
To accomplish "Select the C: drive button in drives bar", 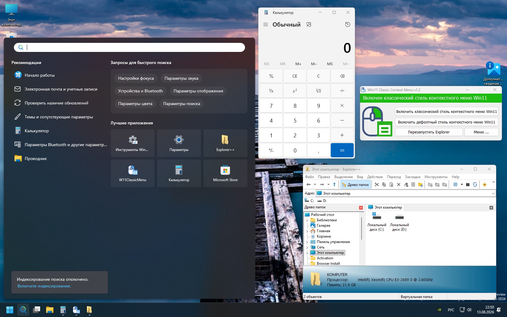I will tap(309, 200).
